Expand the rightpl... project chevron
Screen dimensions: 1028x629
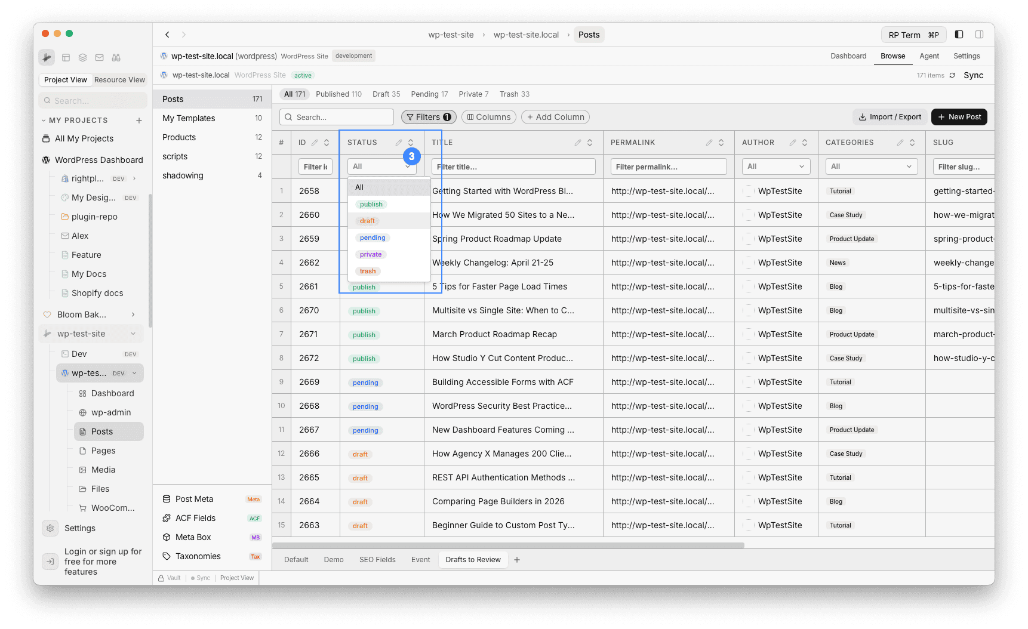[134, 178]
